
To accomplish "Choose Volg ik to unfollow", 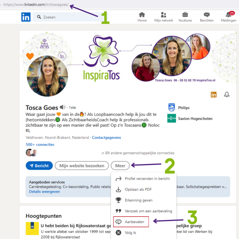I will [144, 233].
